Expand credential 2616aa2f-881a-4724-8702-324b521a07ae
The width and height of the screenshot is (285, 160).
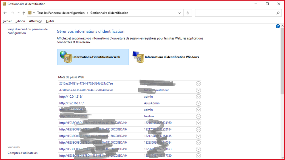coord(198,84)
